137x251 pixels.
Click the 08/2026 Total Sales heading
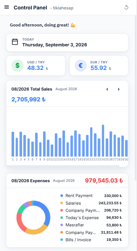point(32,89)
